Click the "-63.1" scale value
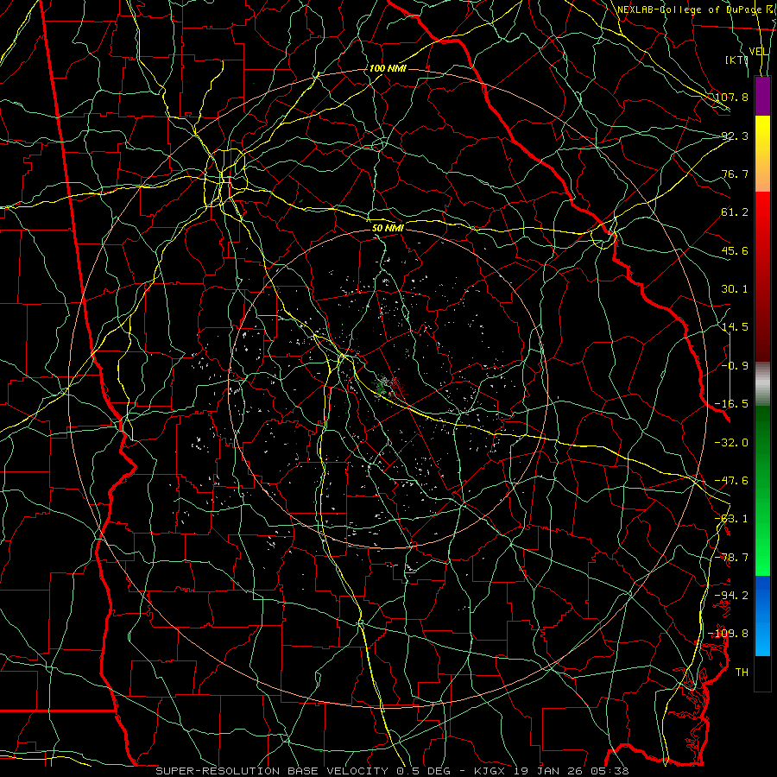The height and width of the screenshot is (777, 777). [731, 519]
